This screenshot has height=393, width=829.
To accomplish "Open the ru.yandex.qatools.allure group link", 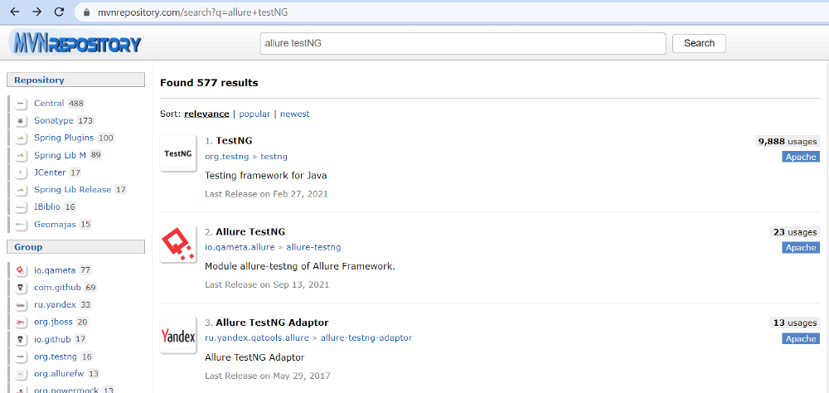I will point(257,337).
